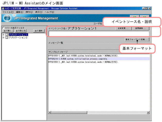Click the horizontal scrollbar right arrow
Image resolution: width=162 pixels, height=122 pixels.
tap(148, 112)
